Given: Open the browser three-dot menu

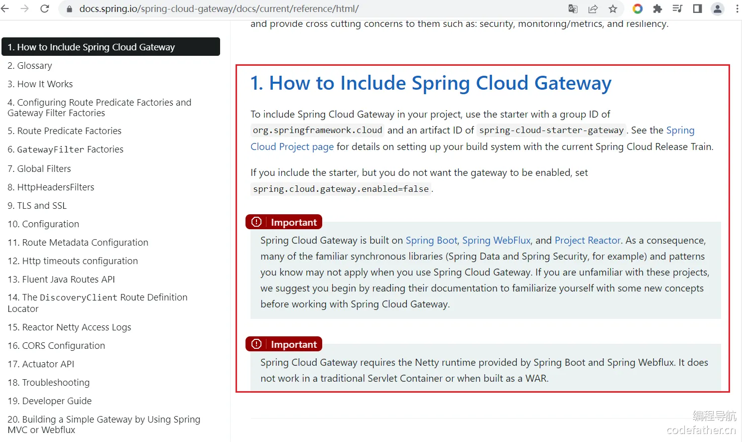Looking at the screenshot, I should [737, 8].
